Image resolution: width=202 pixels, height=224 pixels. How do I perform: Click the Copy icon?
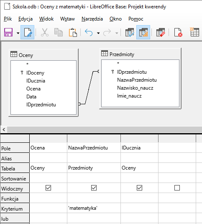tap(59, 32)
